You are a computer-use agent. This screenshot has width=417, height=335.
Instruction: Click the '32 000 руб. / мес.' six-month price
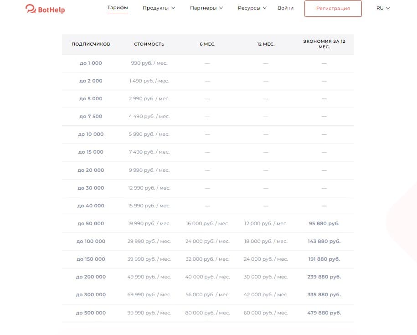click(x=207, y=259)
